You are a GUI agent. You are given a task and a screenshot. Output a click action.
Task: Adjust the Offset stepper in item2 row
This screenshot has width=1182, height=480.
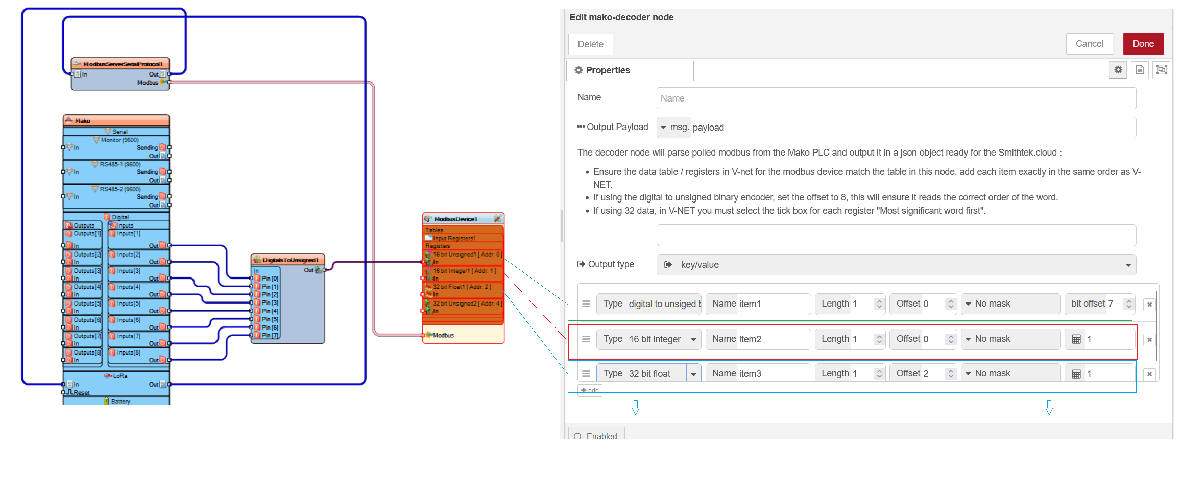951,339
